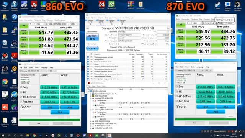Uncheck Seq in 860 EVO AS SSD window
This screenshot has height=138, width=245.
point(21,87)
